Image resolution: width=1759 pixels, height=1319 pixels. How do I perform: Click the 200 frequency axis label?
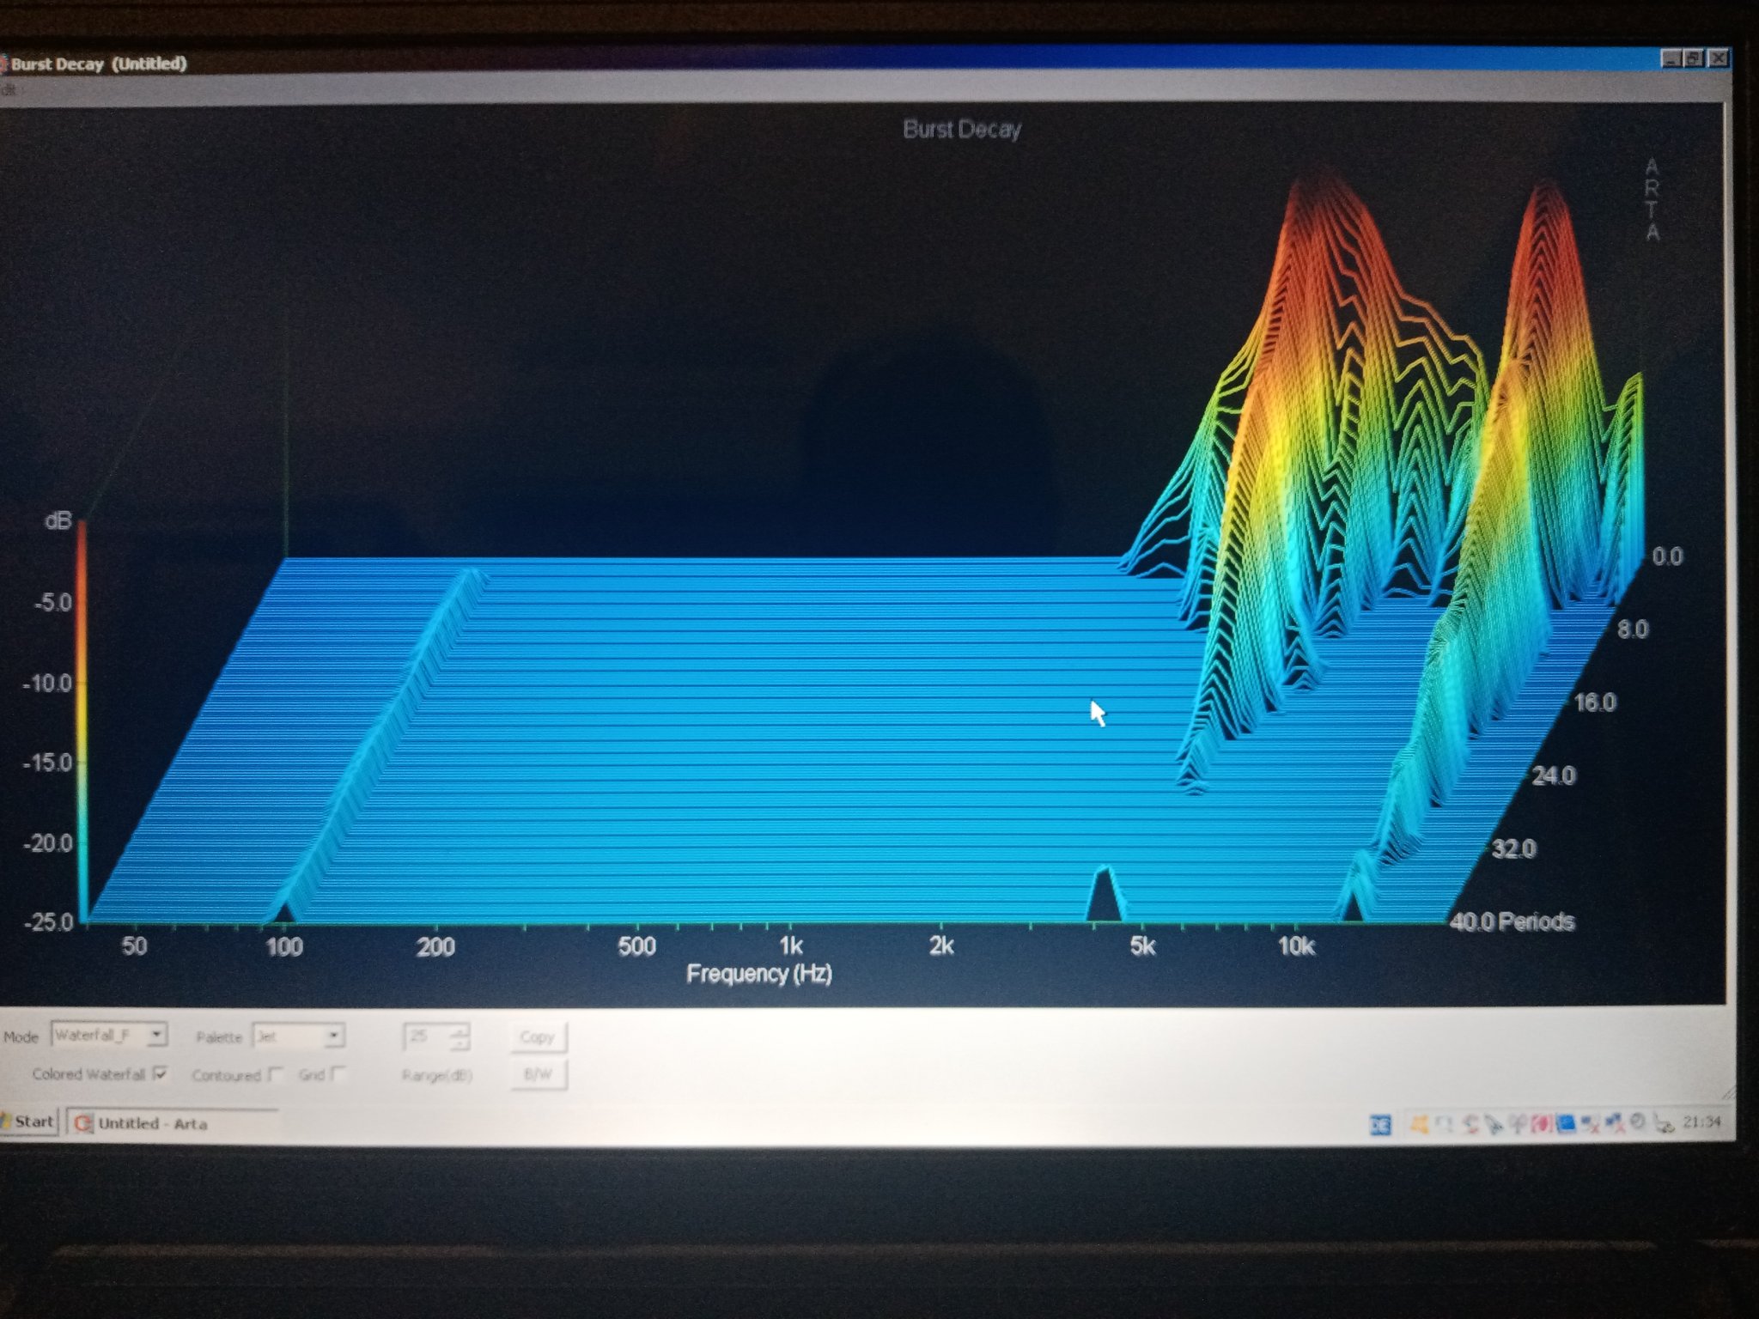(435, 946)
